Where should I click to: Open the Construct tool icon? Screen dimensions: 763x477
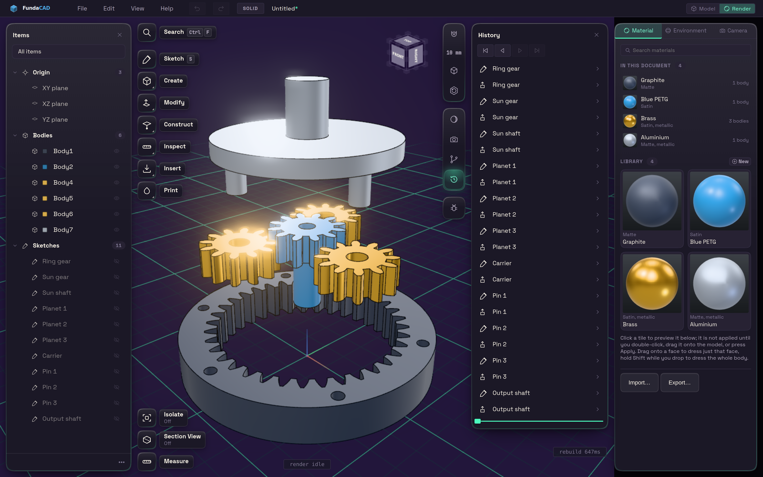coord(147,125)
